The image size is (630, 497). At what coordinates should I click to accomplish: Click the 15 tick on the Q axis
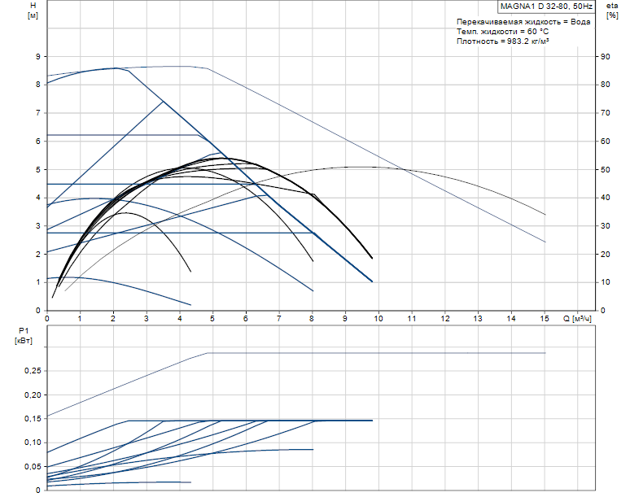tap(544, 319)
